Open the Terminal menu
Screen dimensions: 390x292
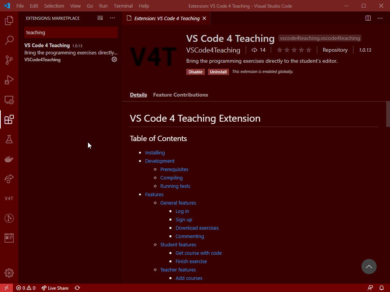(123, 6)
